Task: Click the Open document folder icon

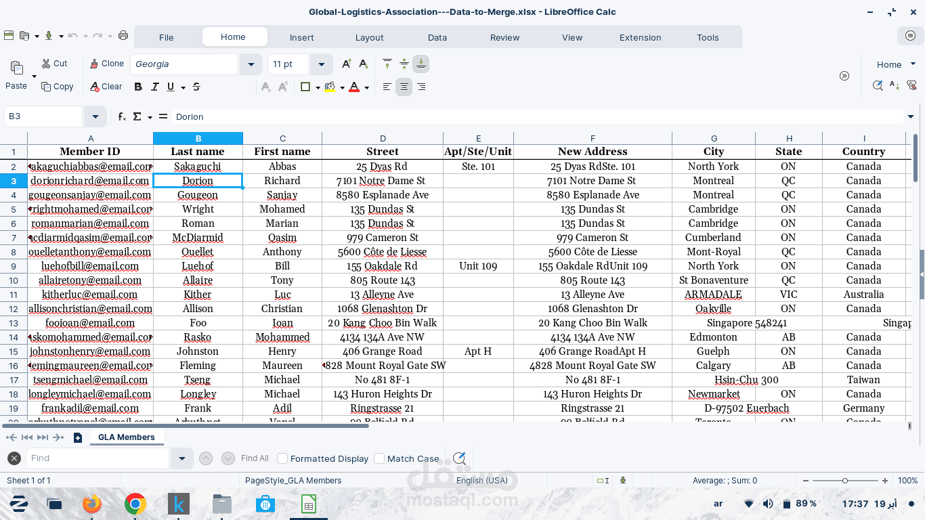Action: pos(24,36)
